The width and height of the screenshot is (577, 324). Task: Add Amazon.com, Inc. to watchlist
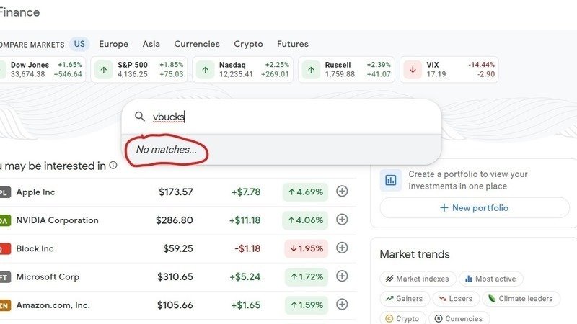343,305
